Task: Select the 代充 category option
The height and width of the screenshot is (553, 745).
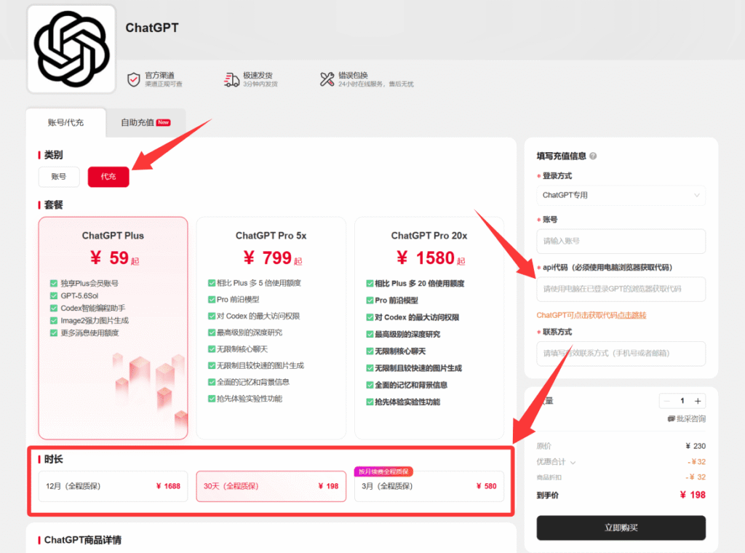Action: click(108, 177)
